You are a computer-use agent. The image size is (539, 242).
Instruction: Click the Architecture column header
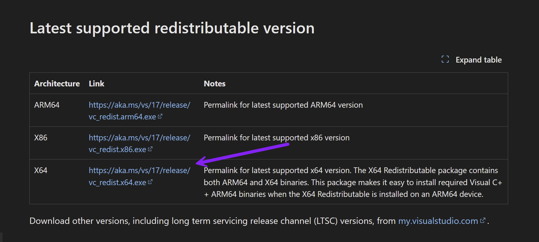tap(57, 84)
